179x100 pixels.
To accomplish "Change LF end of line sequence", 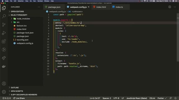I will pyautogui.click(x=123, y=98).
